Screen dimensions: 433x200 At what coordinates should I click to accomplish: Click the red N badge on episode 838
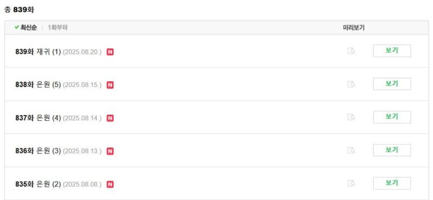(x=110, y=85)
